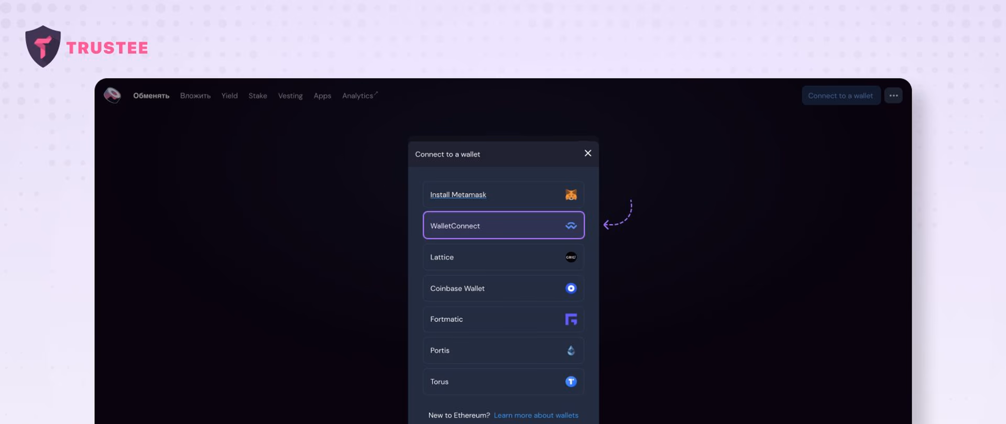This screenshot has height=424, width=1006.
Task: Open the Вложить tab
Action: point(195,96)
